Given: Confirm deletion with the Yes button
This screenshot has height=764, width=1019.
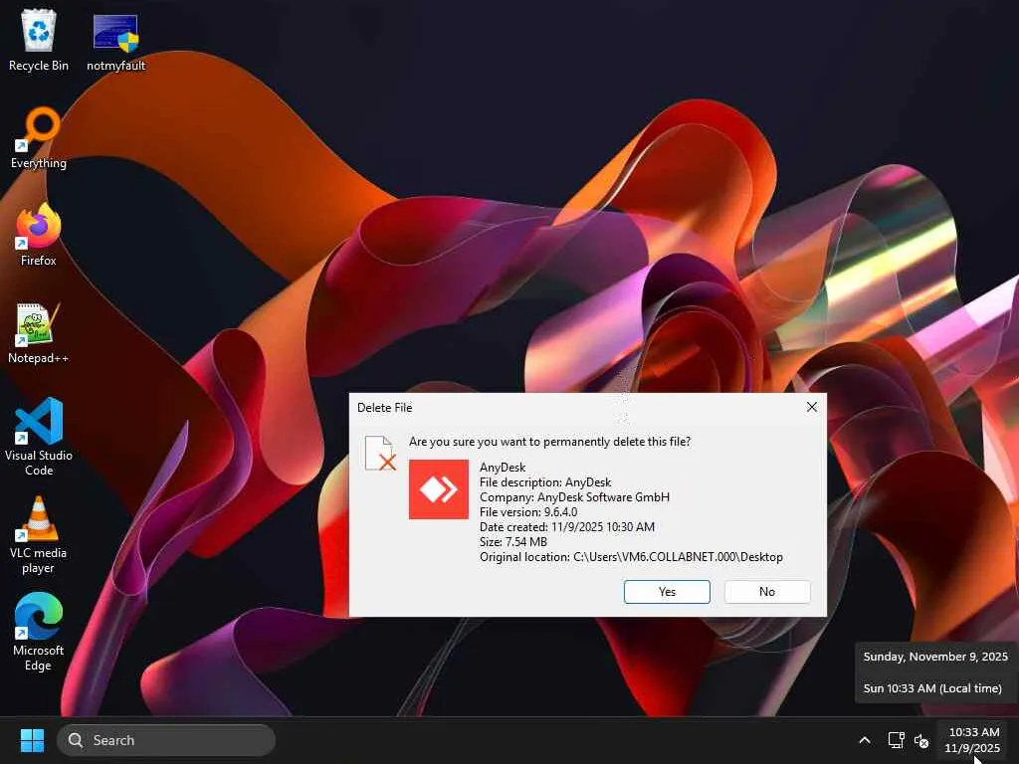Looking at the screenshot, I should click(x=667, y=592).
